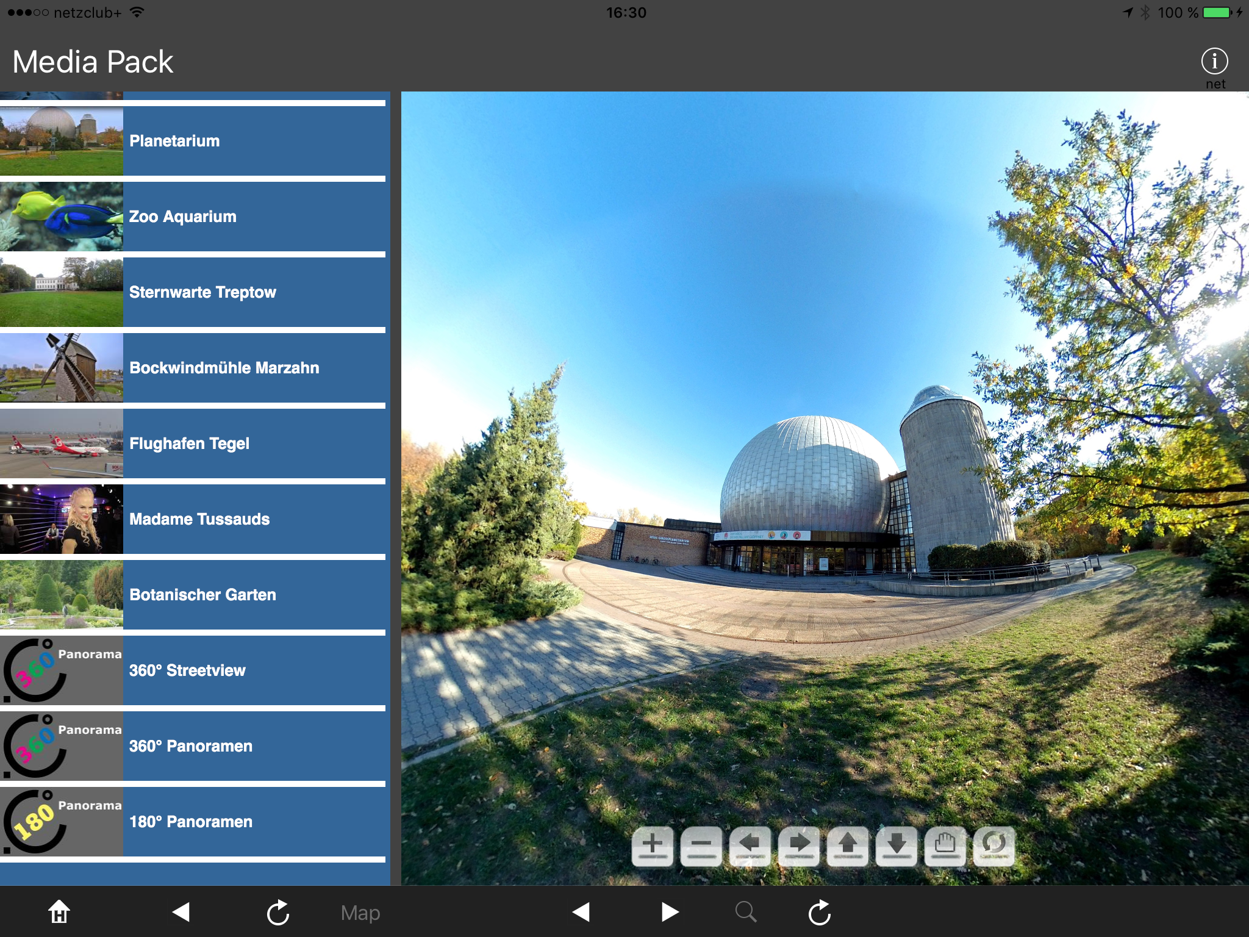The width and height of the screenshot is (1249, 937).
Task: Open 180° Panoramen
Action: [193, 822]
